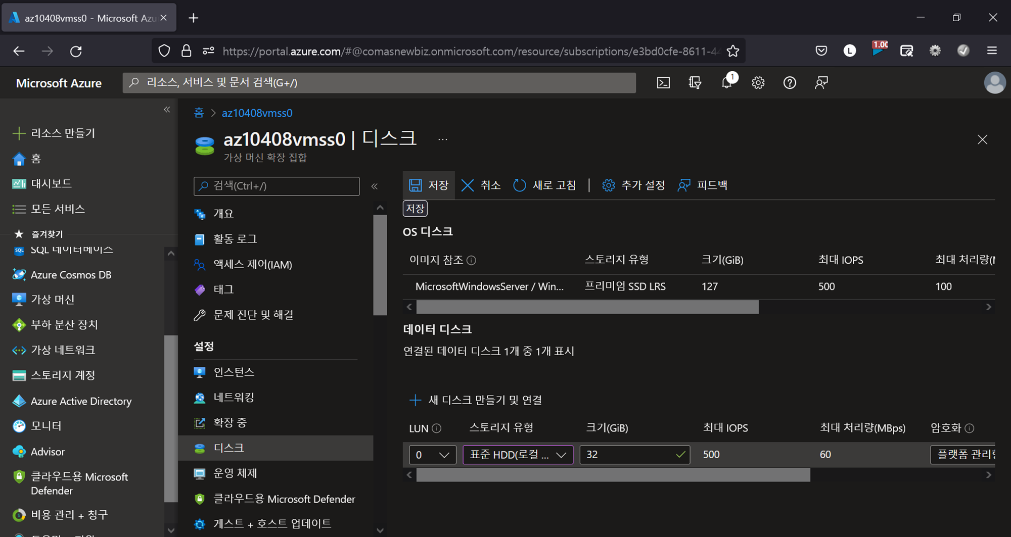Click the info icon next to 이미지 참조
Viewport: 1011px width, 537px height.
(471, 260)
